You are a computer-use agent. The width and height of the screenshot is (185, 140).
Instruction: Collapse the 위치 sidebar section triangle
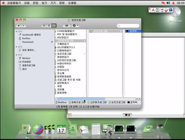pos(16,55)
